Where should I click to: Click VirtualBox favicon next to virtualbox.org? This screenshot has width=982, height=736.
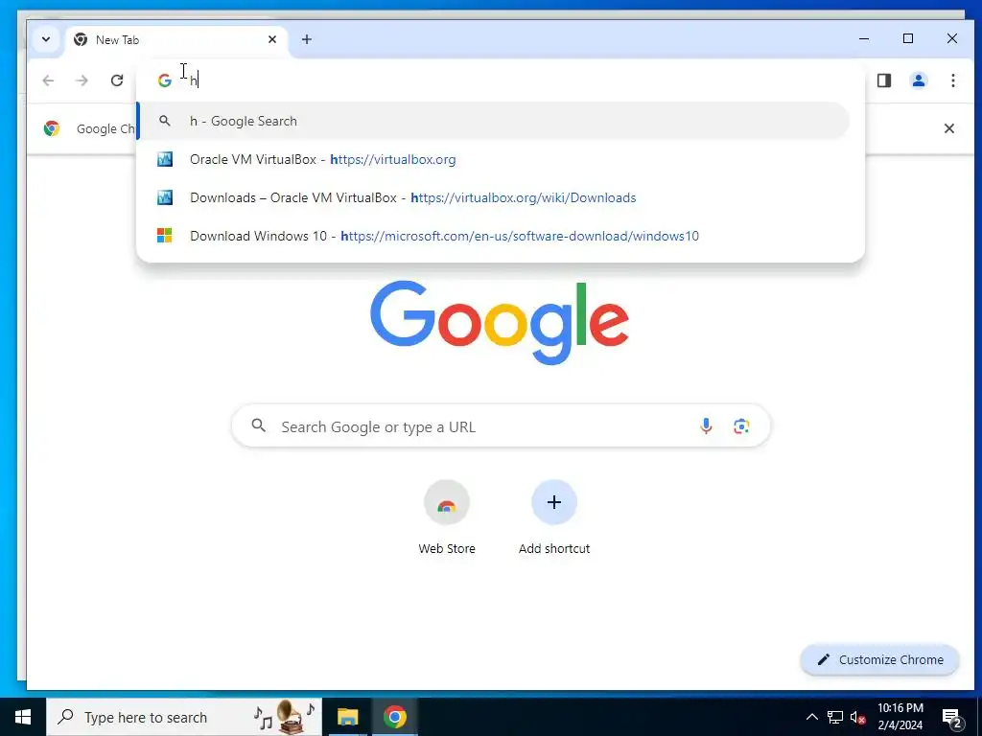(x=165, y=160)
